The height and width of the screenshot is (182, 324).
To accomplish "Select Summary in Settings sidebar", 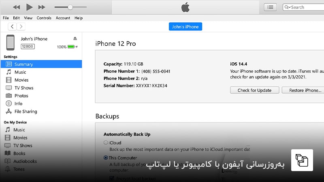I will click(x=41, y=64).
